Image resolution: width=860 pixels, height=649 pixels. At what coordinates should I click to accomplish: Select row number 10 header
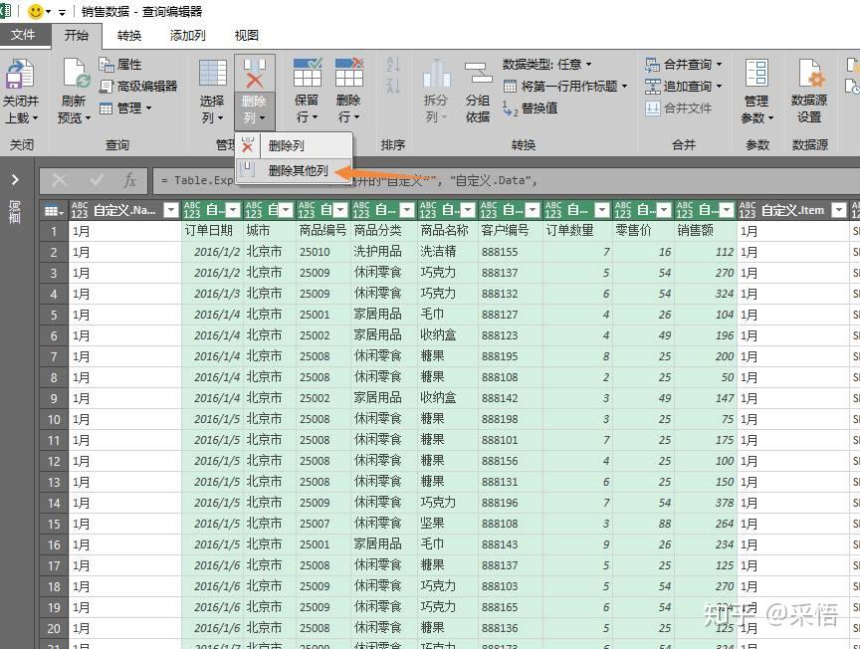[x=54, y=420]
